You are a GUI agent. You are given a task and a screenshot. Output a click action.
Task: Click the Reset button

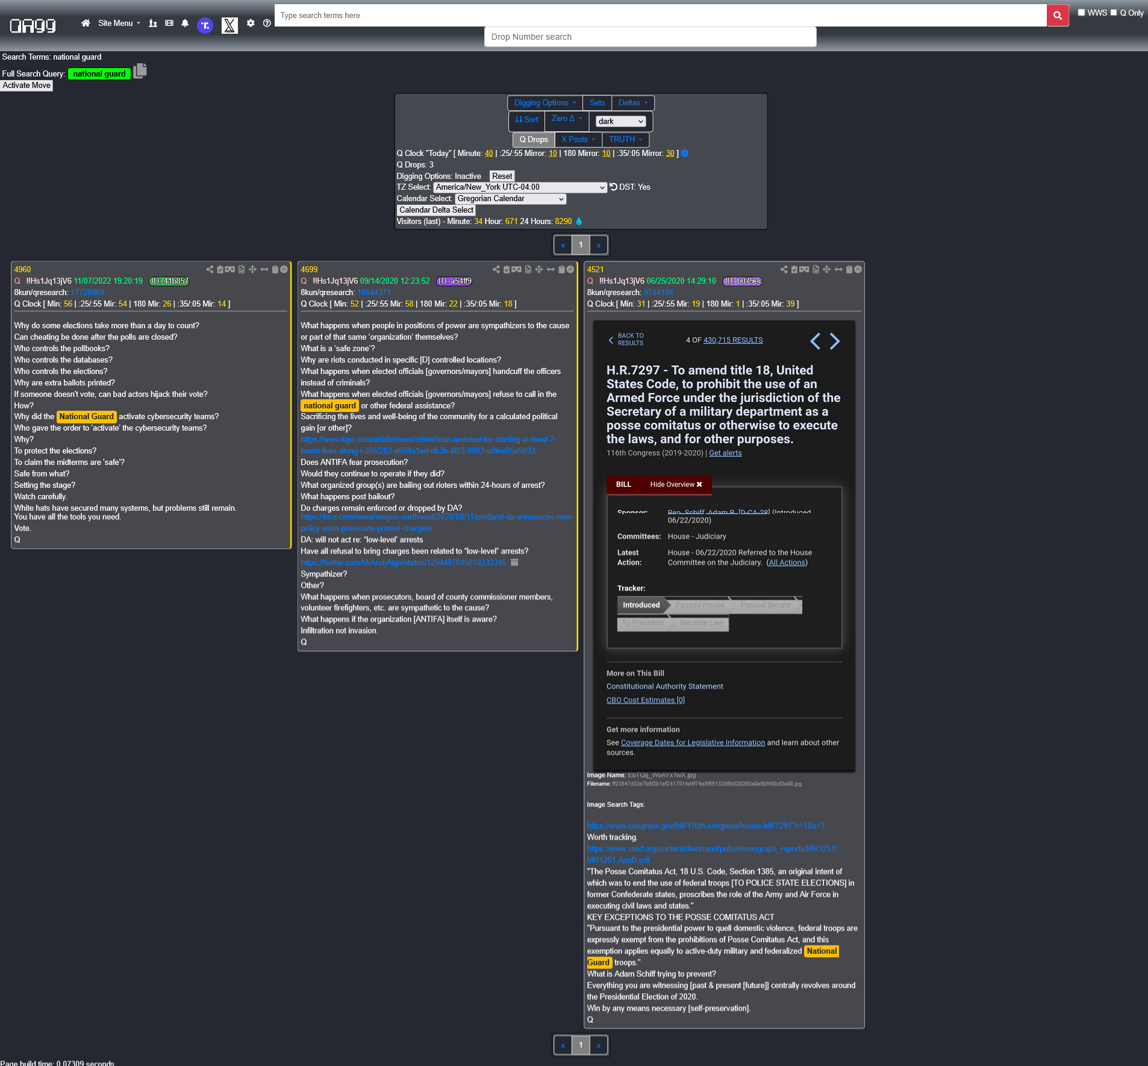(x=502, y=176)
